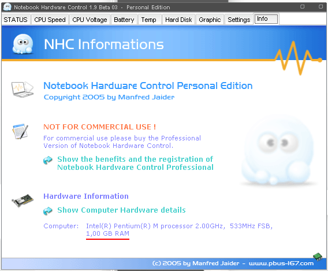The width and height of the screenshot is (328, 271).
Task: Open the CPU Speed tab
Action: point(50,20)
